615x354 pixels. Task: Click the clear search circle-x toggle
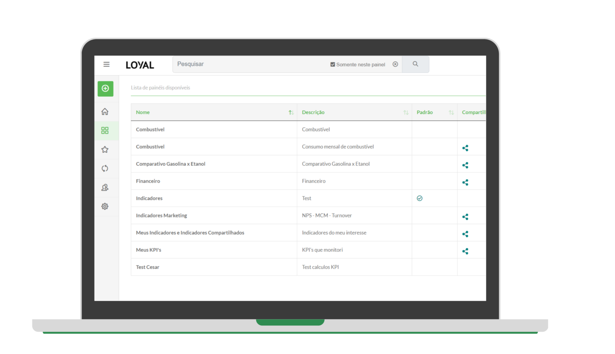pos(395,64)
